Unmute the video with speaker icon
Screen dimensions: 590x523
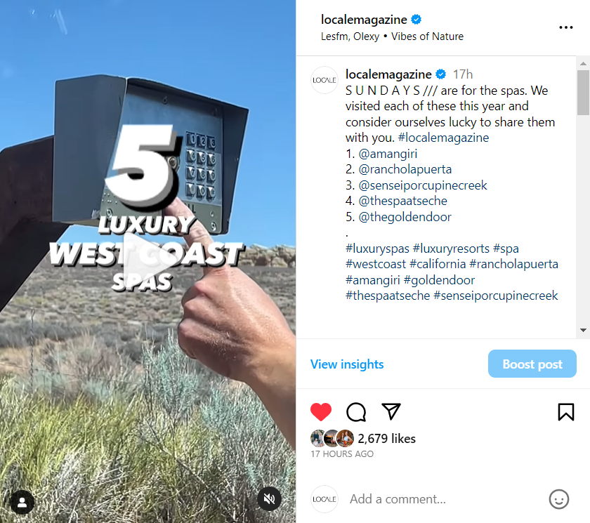point(269,499)
